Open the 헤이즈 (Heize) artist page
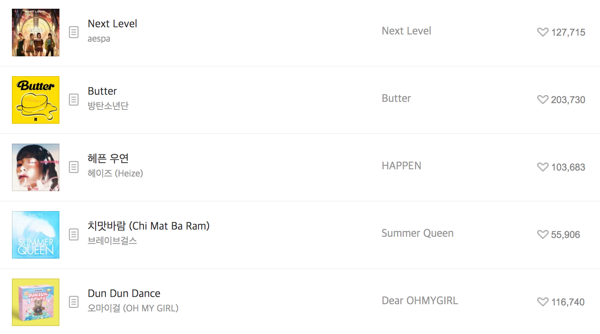600x334 pixels. pos(115,173)
